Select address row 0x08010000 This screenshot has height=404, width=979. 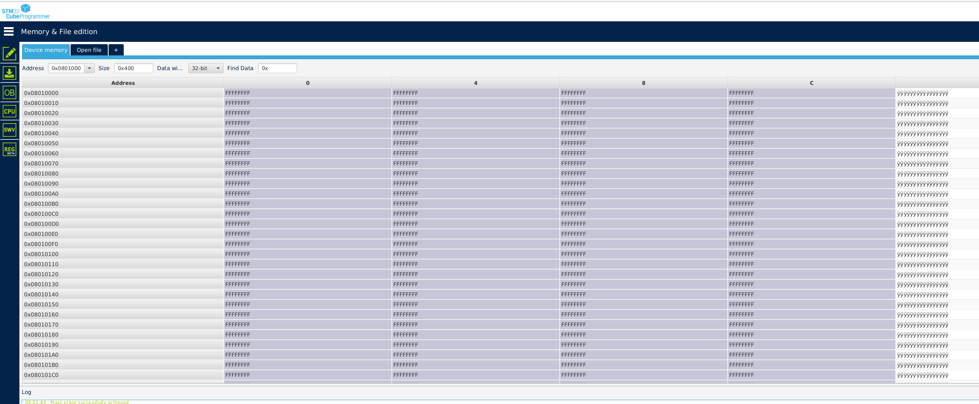point(123,93)
